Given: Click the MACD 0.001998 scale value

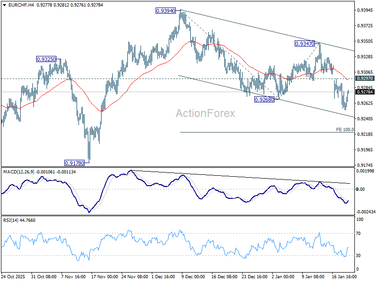Looking at the screenshot, I should tap(365, 171).
